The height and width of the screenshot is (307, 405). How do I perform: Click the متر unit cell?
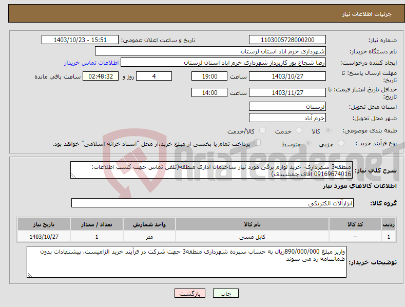point(149,237)
